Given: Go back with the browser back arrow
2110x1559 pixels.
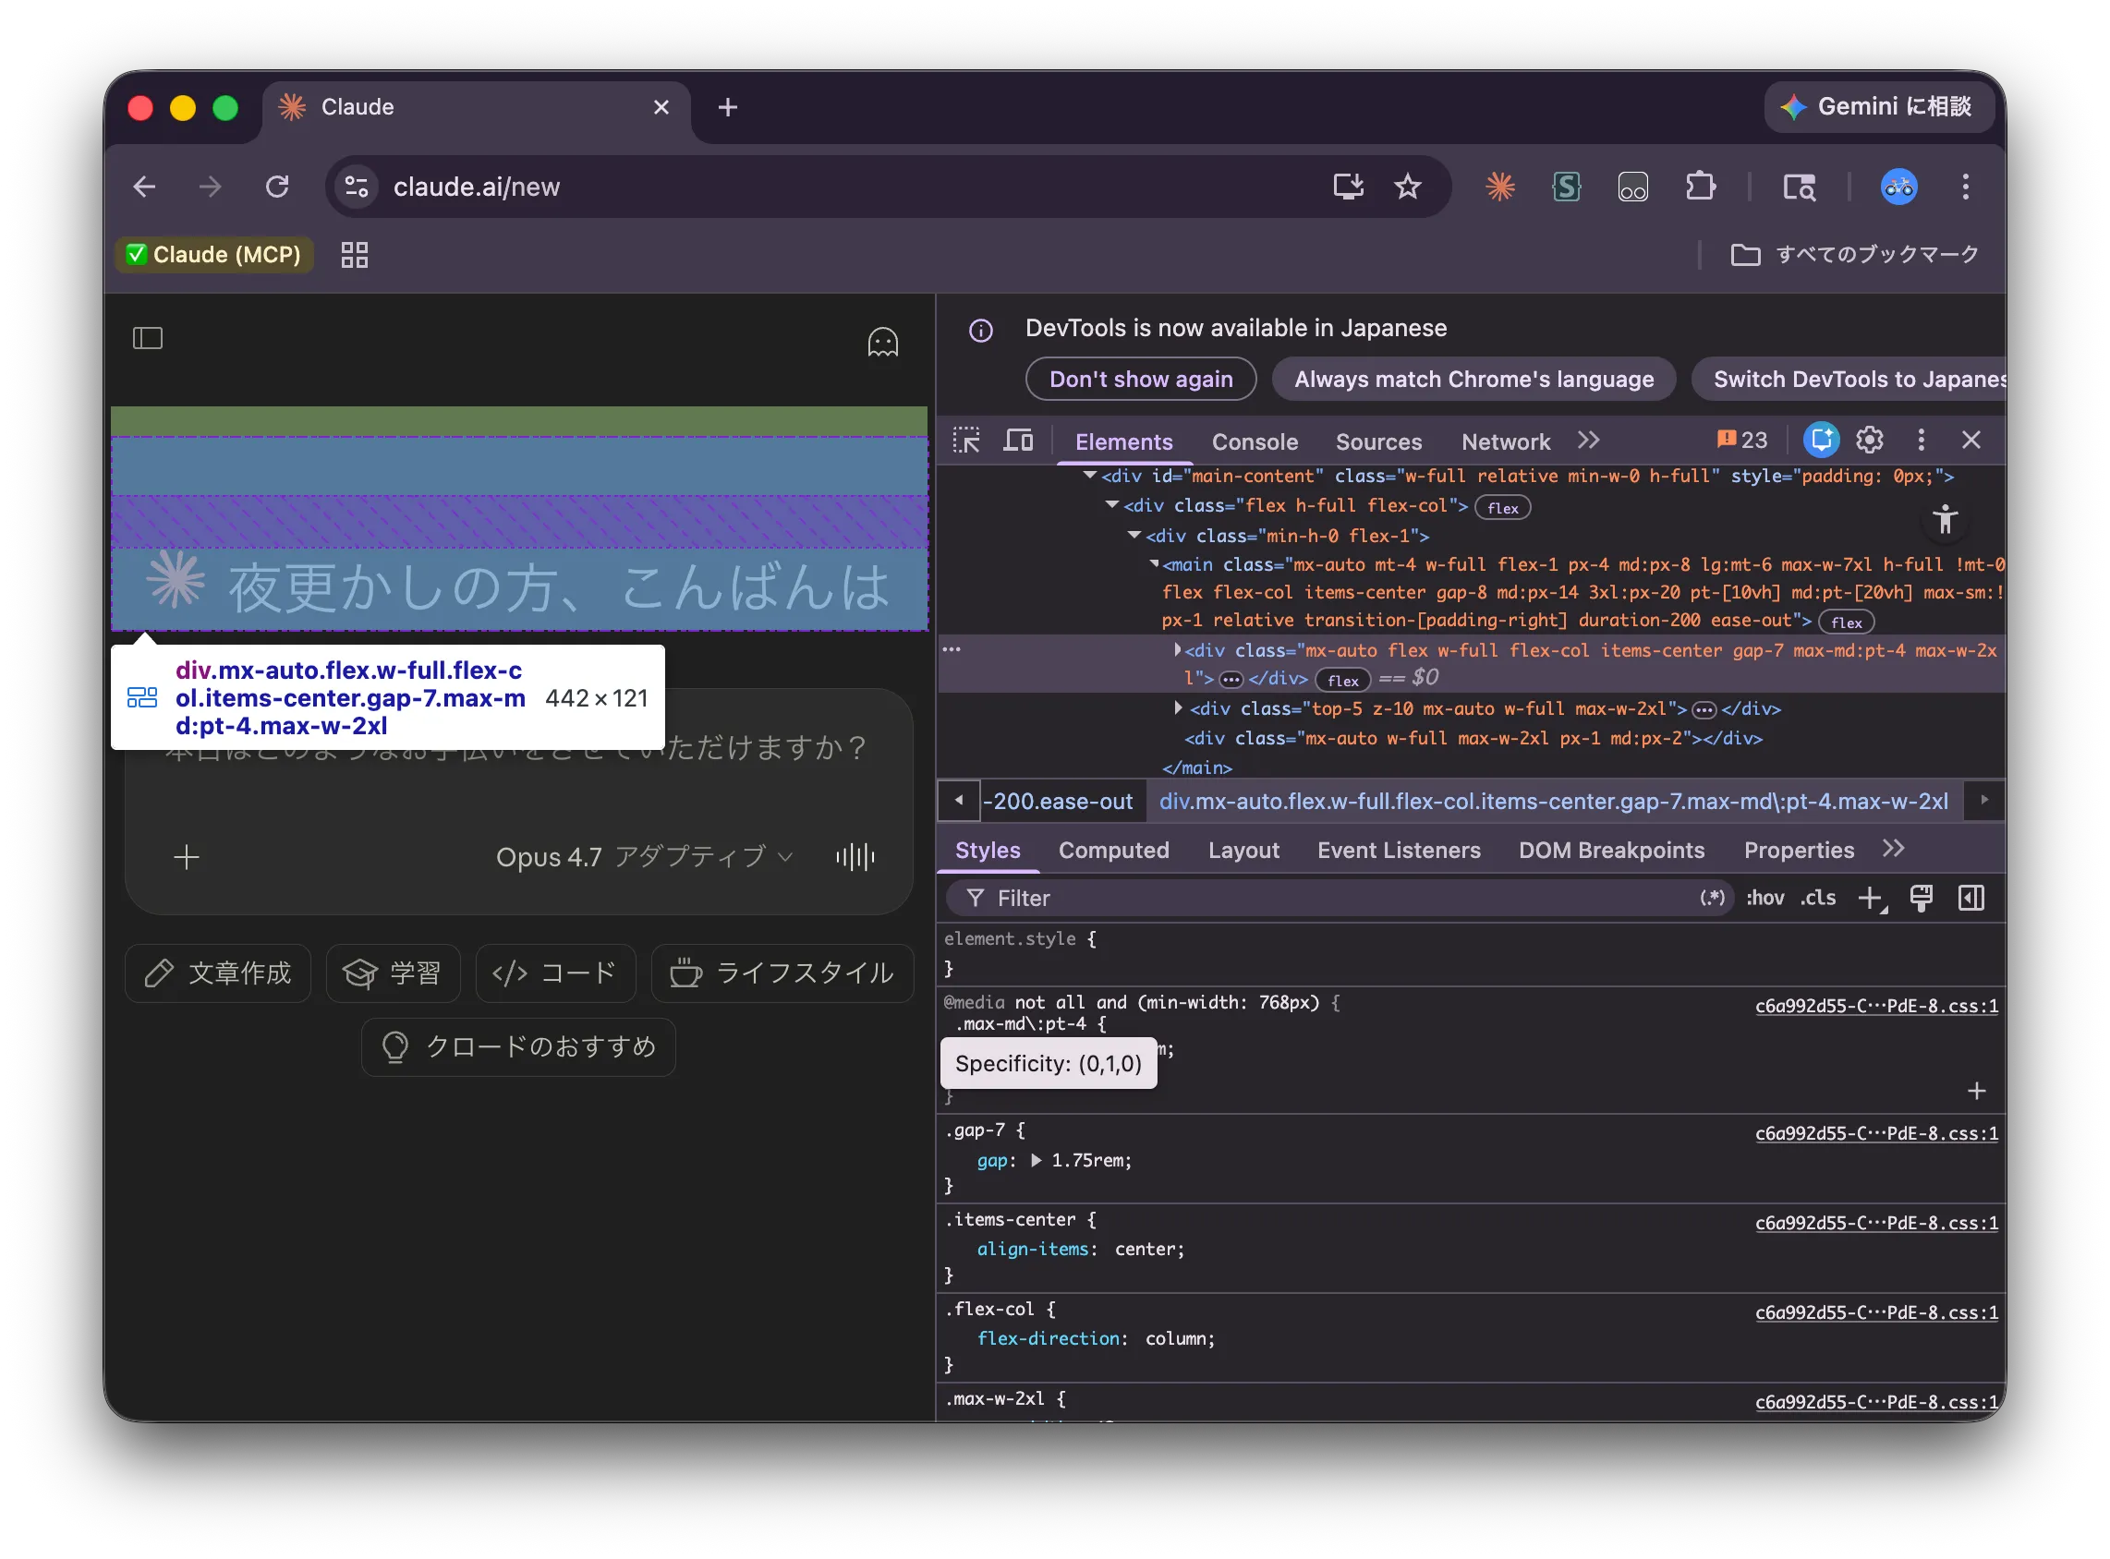Looking at the screenshot, I should tap(143, 187).
